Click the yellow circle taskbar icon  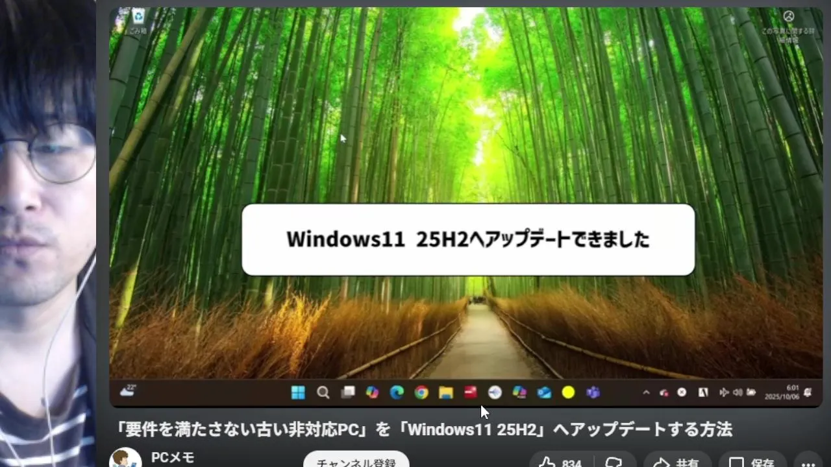tap(568, 392)
